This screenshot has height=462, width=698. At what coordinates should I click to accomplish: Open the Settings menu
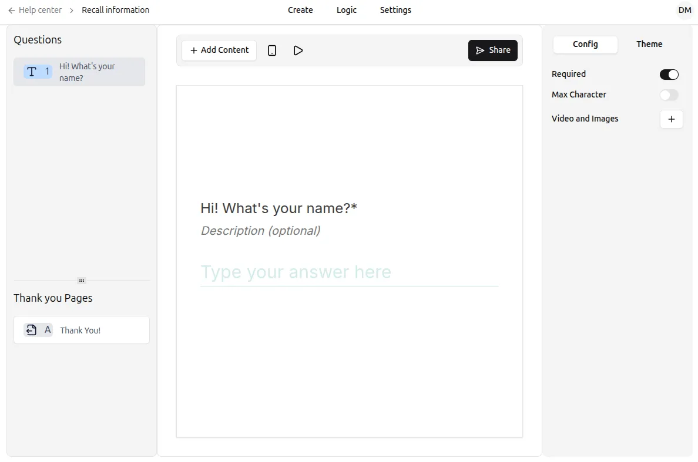pyautogui.click(x=395, y=10)
